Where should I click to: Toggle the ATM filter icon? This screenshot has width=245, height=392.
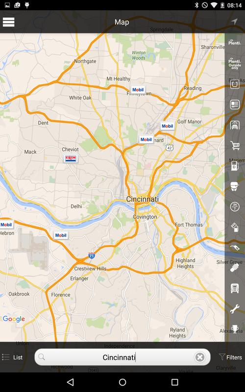coord(235,104)
